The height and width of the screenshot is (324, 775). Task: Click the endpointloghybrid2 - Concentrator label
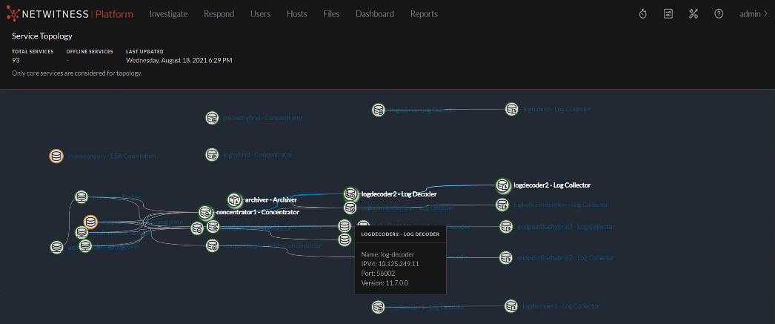(273, 245)
